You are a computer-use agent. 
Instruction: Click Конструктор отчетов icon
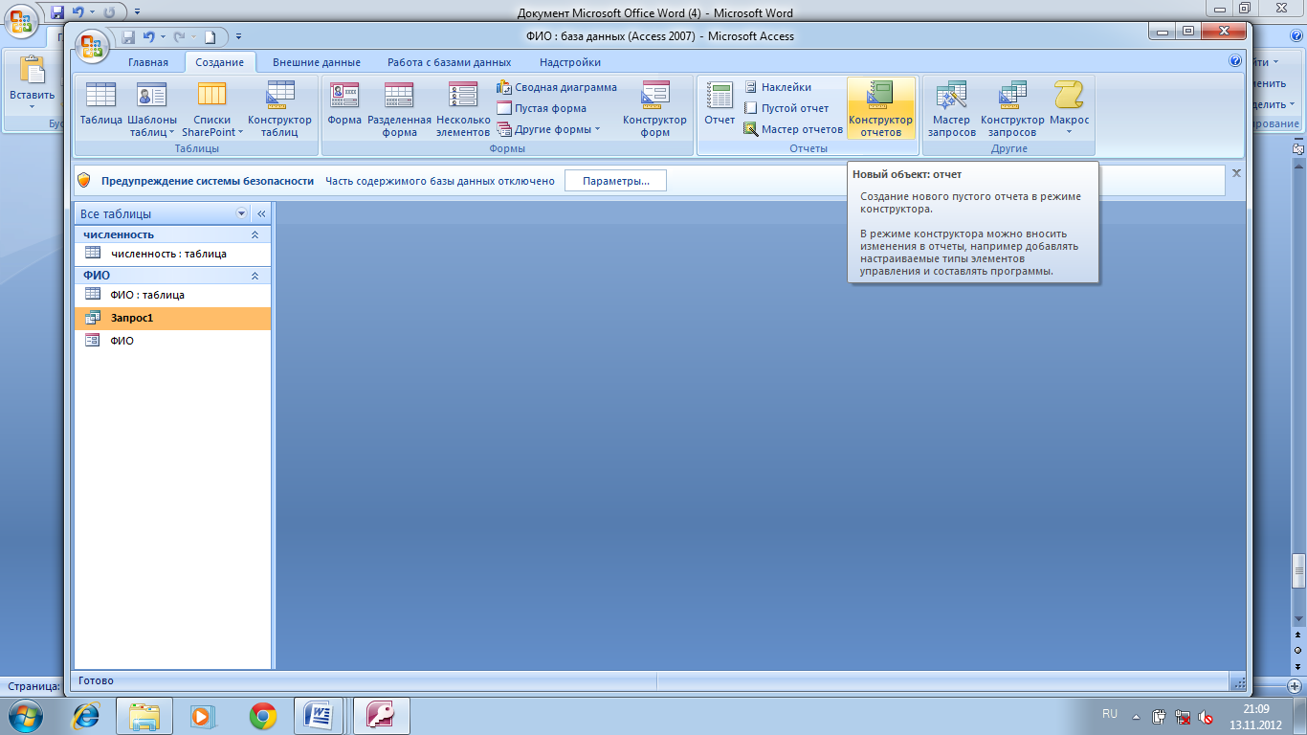click(x=880, y=108)
